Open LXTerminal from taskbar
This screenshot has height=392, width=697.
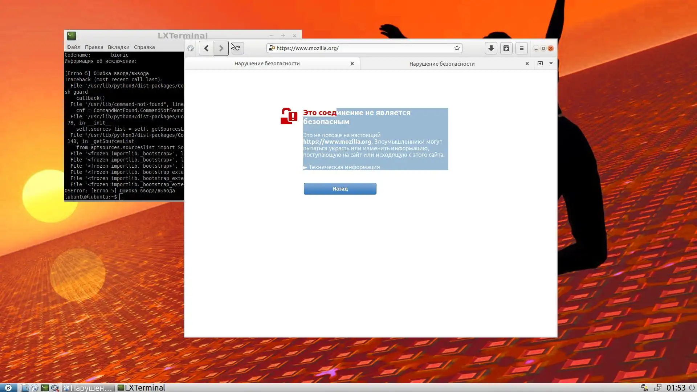[x=141, y=388]
